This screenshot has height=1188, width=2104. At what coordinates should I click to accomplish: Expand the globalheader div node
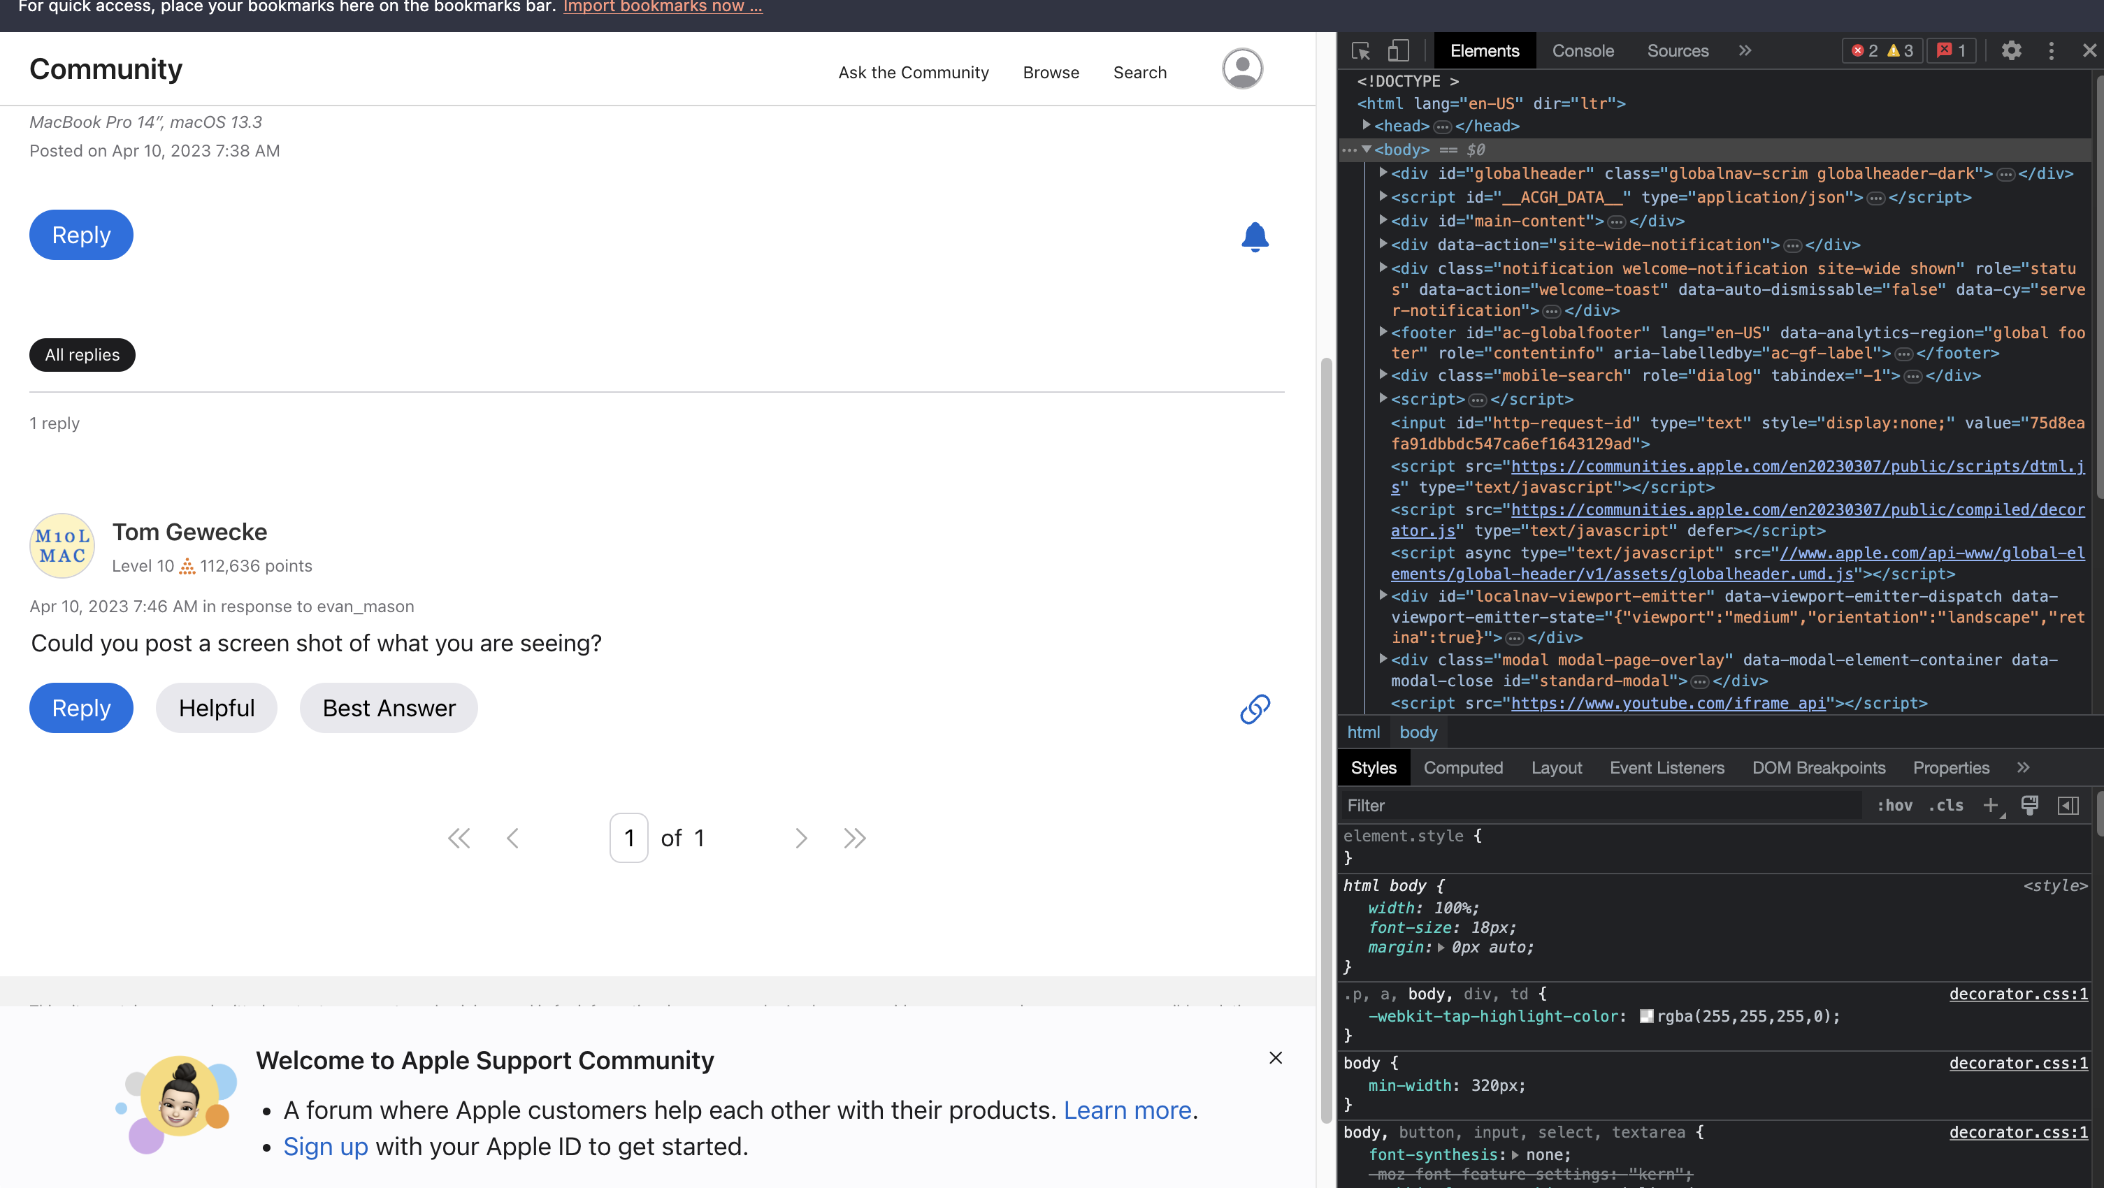[x=1383, y=173]
